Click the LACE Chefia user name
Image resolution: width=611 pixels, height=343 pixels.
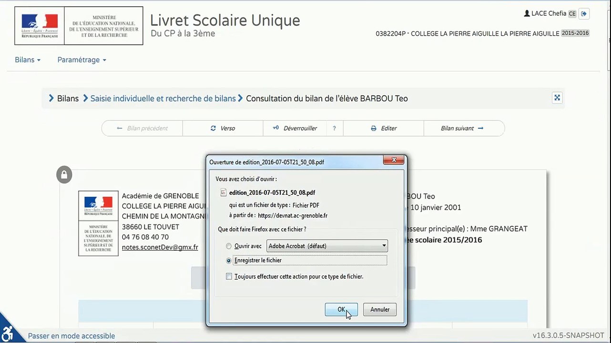pyautogui.click(x=549, y=13)
